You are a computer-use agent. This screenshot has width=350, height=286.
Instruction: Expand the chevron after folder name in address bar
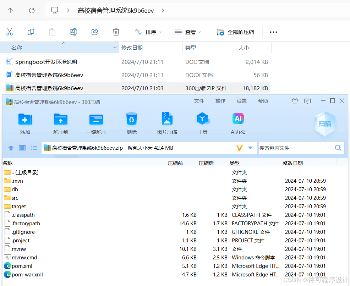163,11
